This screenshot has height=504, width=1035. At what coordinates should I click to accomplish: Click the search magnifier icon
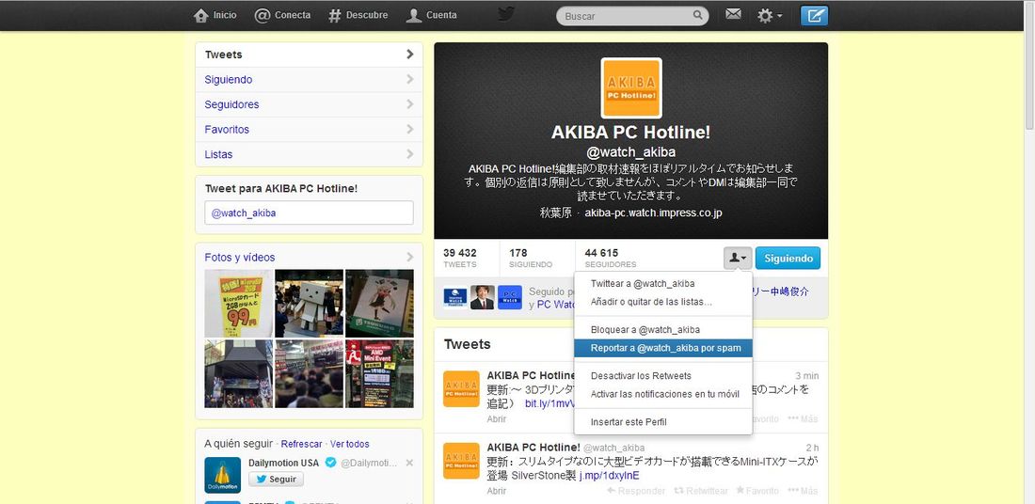[698, 15]
